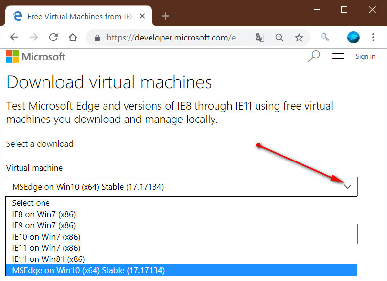Close the browser window

point(372,10)
